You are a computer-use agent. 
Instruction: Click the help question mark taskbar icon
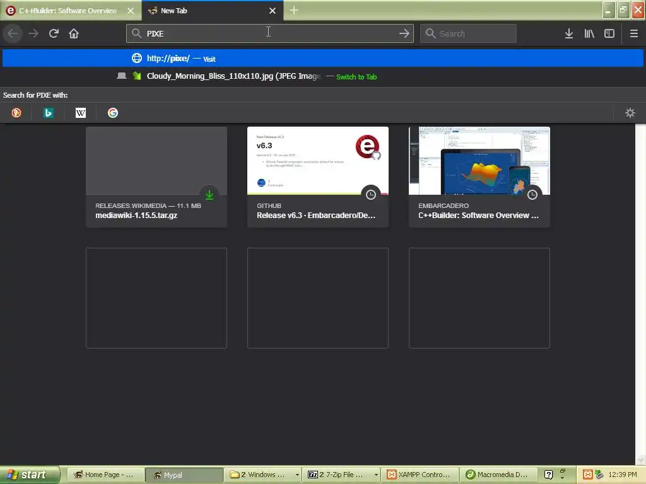pyautogui.click(x=548, y=475)
